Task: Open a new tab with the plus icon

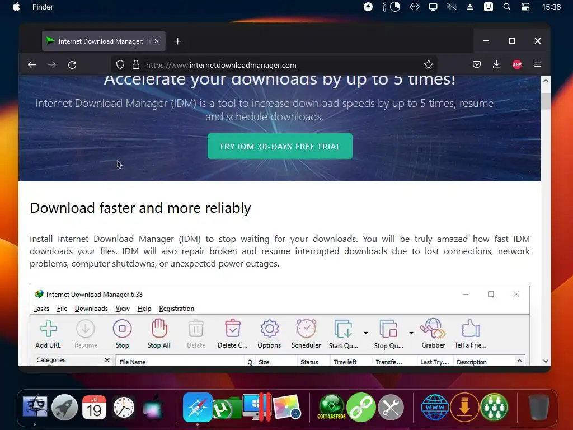Action: coord(177,41)
